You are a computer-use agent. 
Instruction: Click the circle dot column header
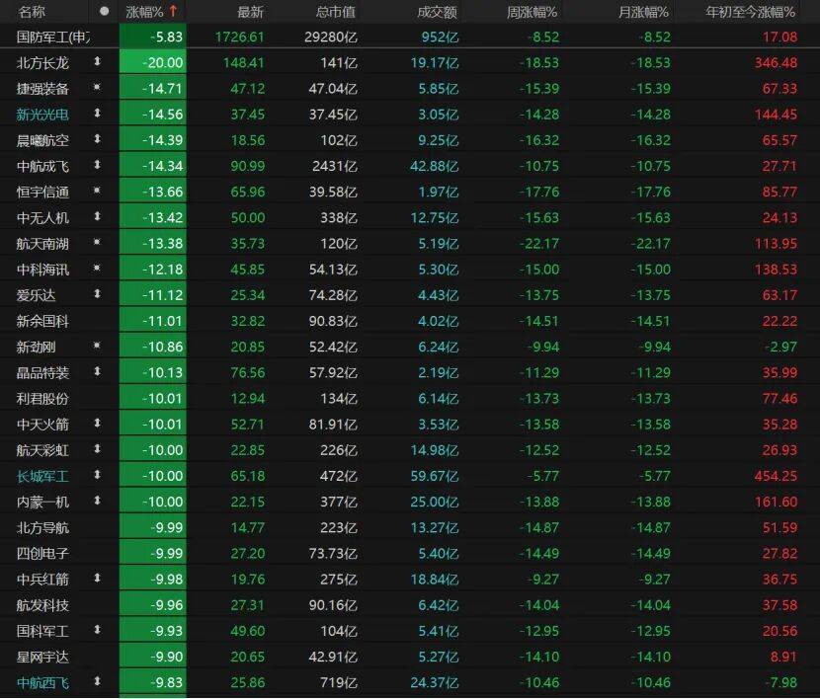[x=104, y=12]
